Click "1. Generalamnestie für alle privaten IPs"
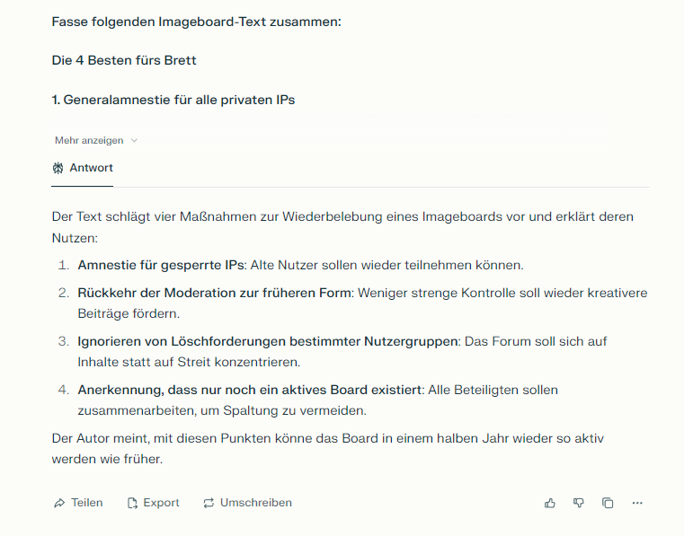The width and height of the screenshot is (684, 536). coord(173,100)
